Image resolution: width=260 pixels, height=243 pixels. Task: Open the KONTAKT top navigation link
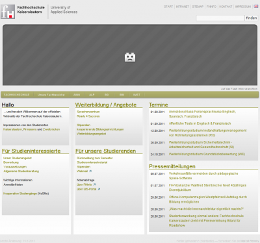click(x=226, y=6)
